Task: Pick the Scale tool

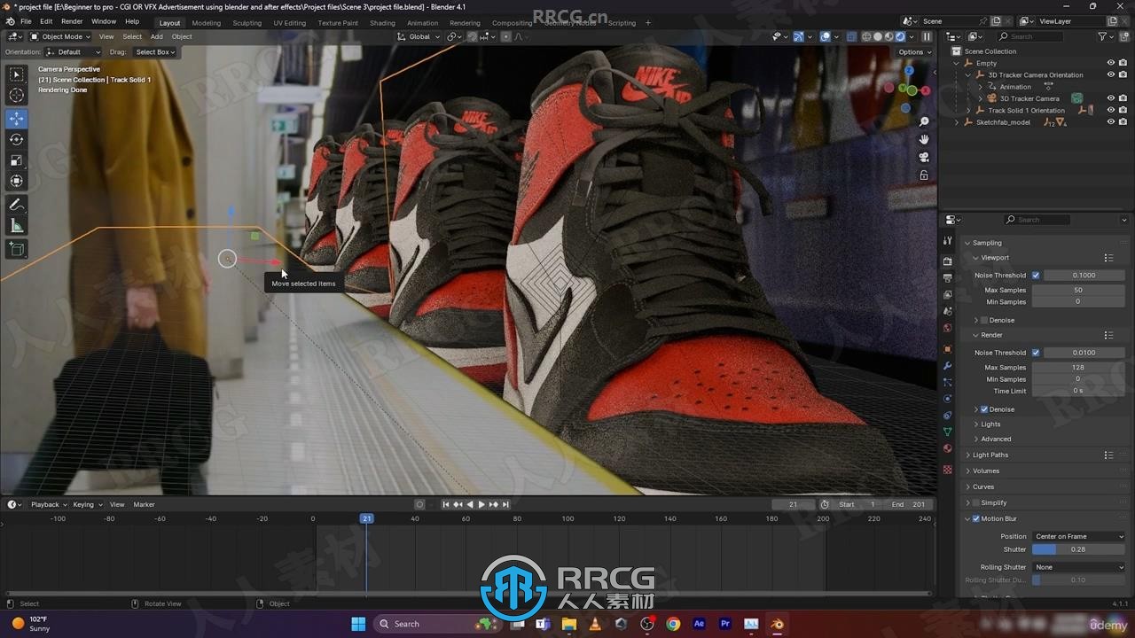Action: click(17, 160)
